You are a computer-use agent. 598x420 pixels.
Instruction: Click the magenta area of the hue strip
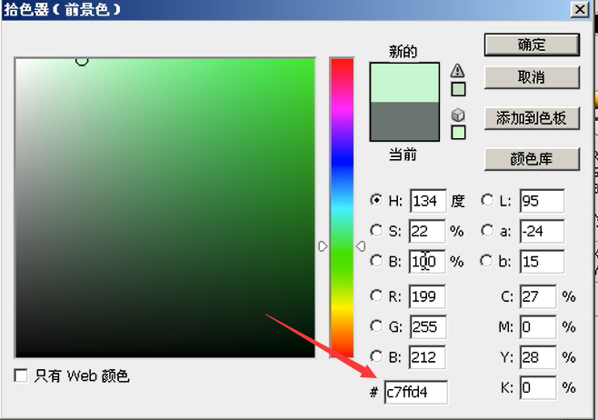click(342, 109)
